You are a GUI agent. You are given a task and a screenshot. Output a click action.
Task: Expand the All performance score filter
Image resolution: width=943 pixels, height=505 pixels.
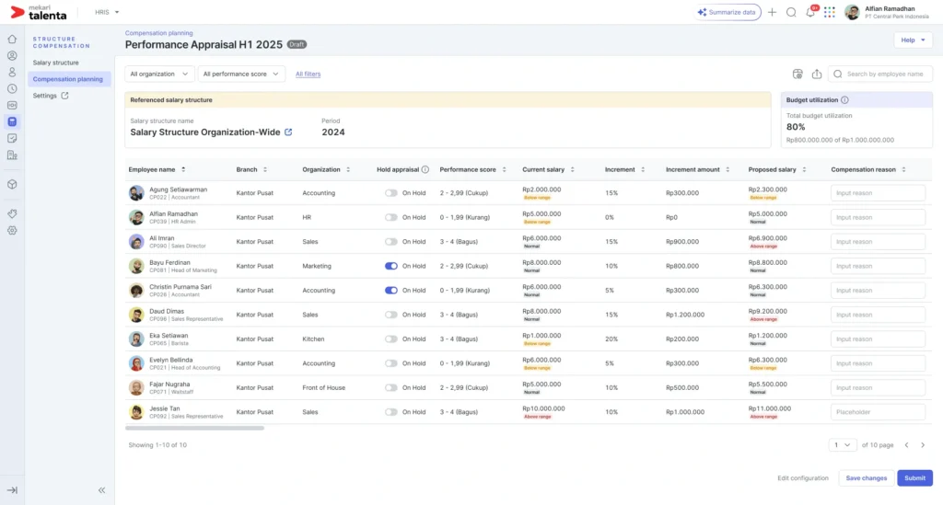pos(241,74)
